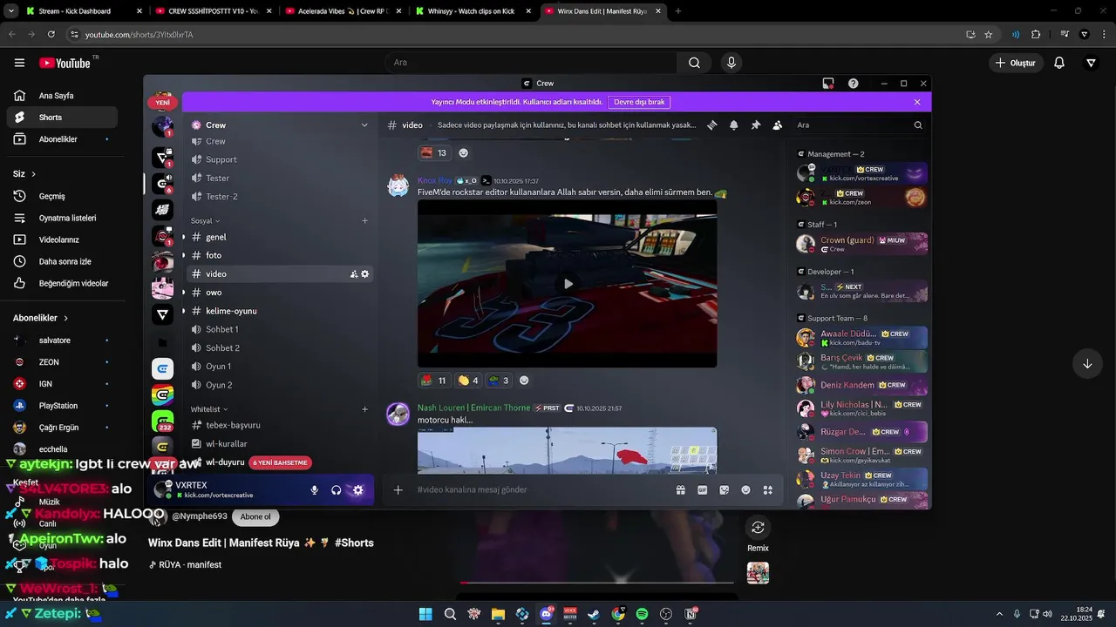Collapse Sosyal channel category
1116x627 pixels.
[x=206, y=220]
